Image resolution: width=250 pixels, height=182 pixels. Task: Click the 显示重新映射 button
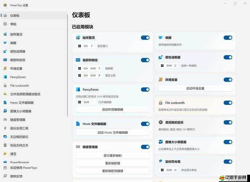pos(113,156)
